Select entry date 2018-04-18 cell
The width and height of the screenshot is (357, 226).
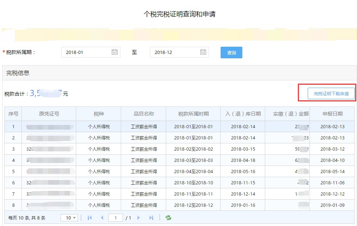click(x=243, y=160)
